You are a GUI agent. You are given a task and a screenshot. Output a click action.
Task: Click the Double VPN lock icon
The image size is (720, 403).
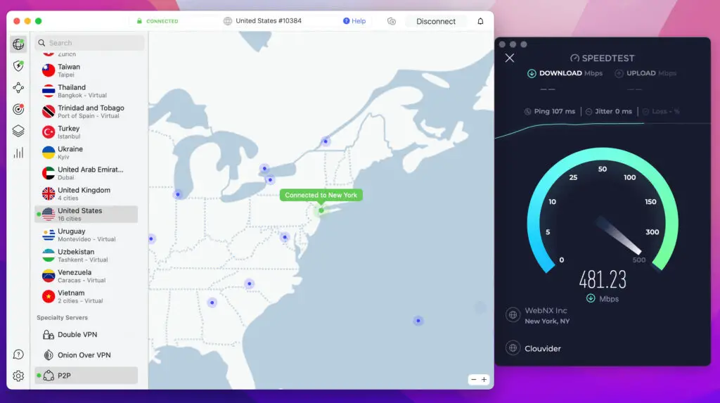[49, 335]
